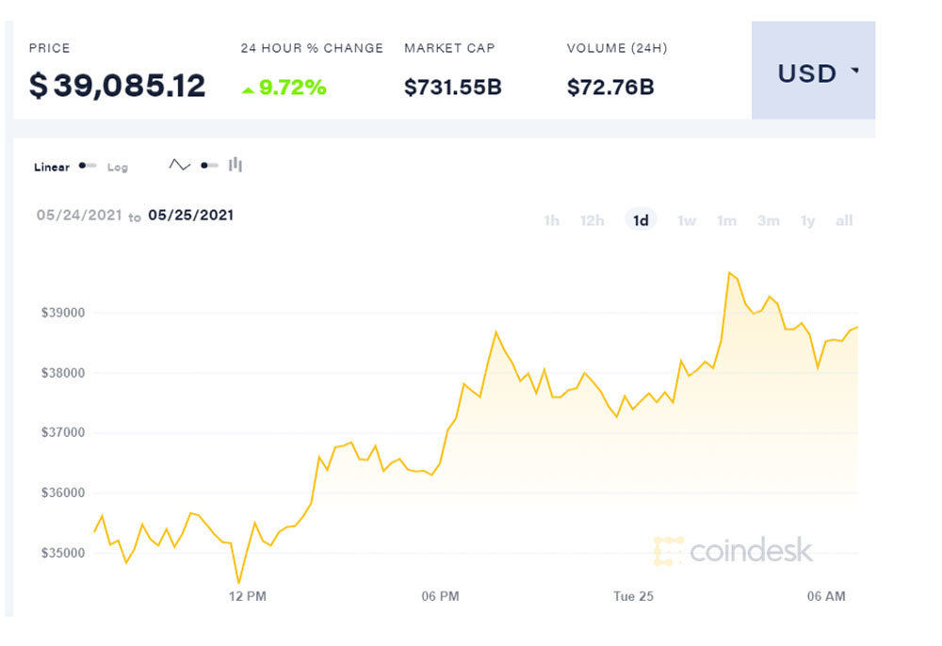942x646 pixels.
Task: Open the USD currency dropdown
Action: click(x=814, y=73)
